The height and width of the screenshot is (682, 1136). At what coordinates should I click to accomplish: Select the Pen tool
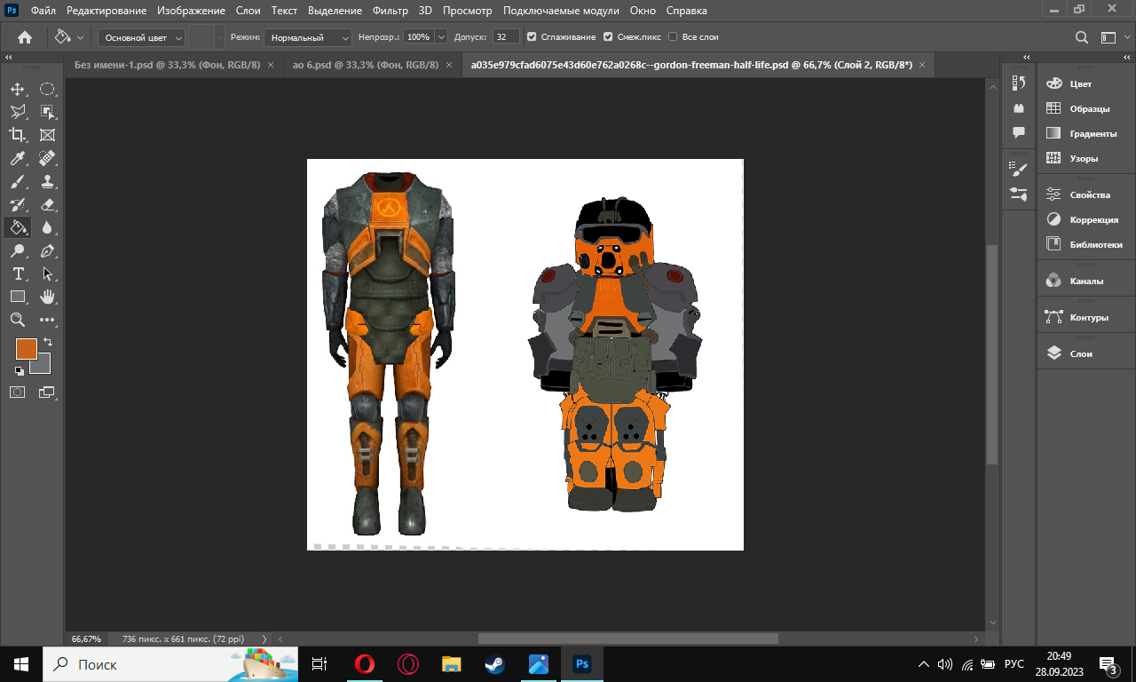(x=47, y=250)
